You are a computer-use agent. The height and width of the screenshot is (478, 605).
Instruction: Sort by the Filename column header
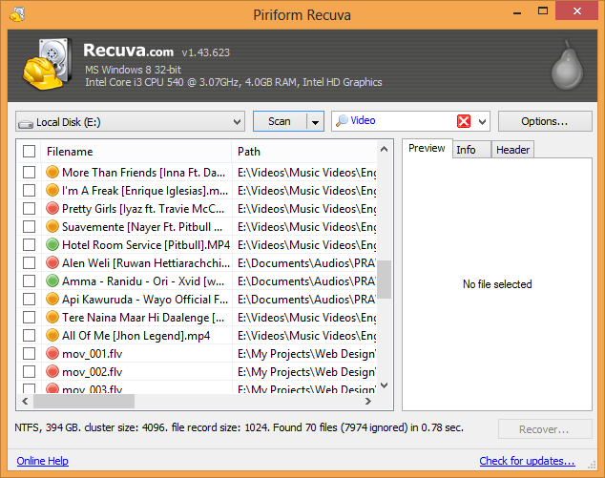pyautogui.click(x=136, y=152)
